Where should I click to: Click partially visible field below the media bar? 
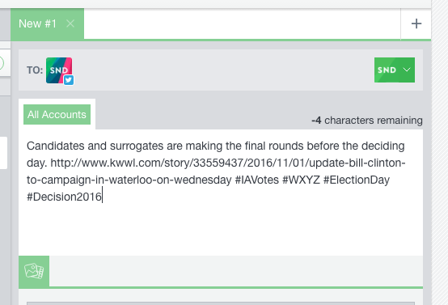221,303
